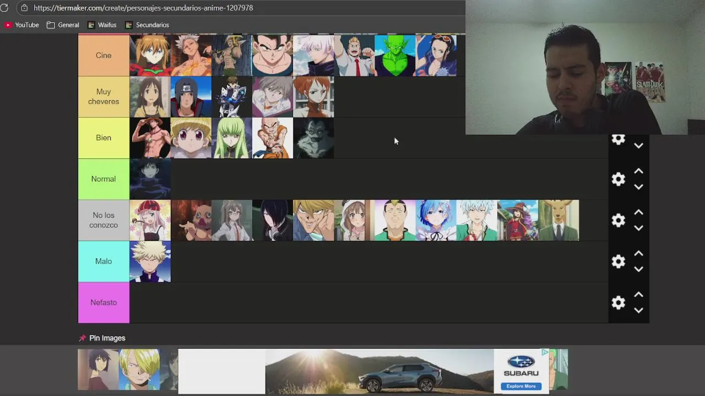705x396 pixels.
Task: Select bald Krillin image in Bien tier
Action: (x=273, y=138)
